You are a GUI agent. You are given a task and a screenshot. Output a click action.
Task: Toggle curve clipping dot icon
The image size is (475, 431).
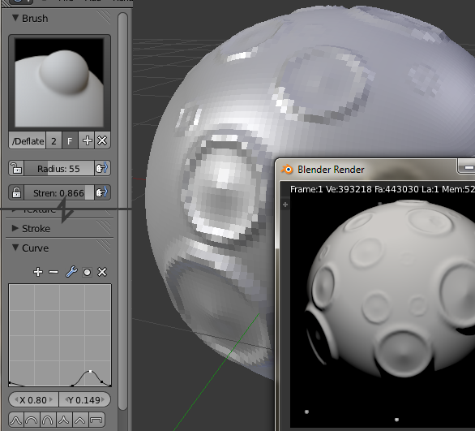(x=87, y=272)
